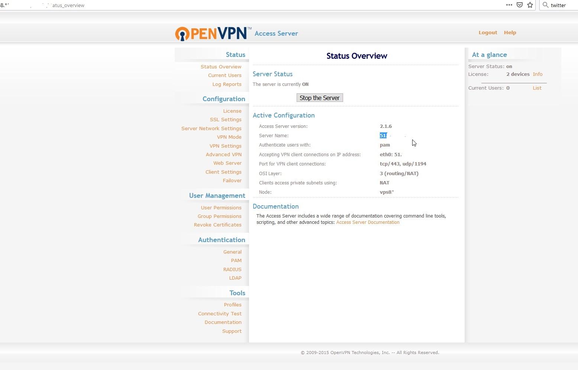Click the license Info link
Screen dimensions: 578x370
point(537,74)
